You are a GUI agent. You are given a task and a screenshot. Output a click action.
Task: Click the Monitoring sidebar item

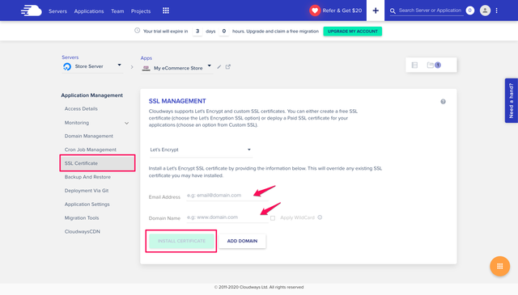[x=77, y=122]
